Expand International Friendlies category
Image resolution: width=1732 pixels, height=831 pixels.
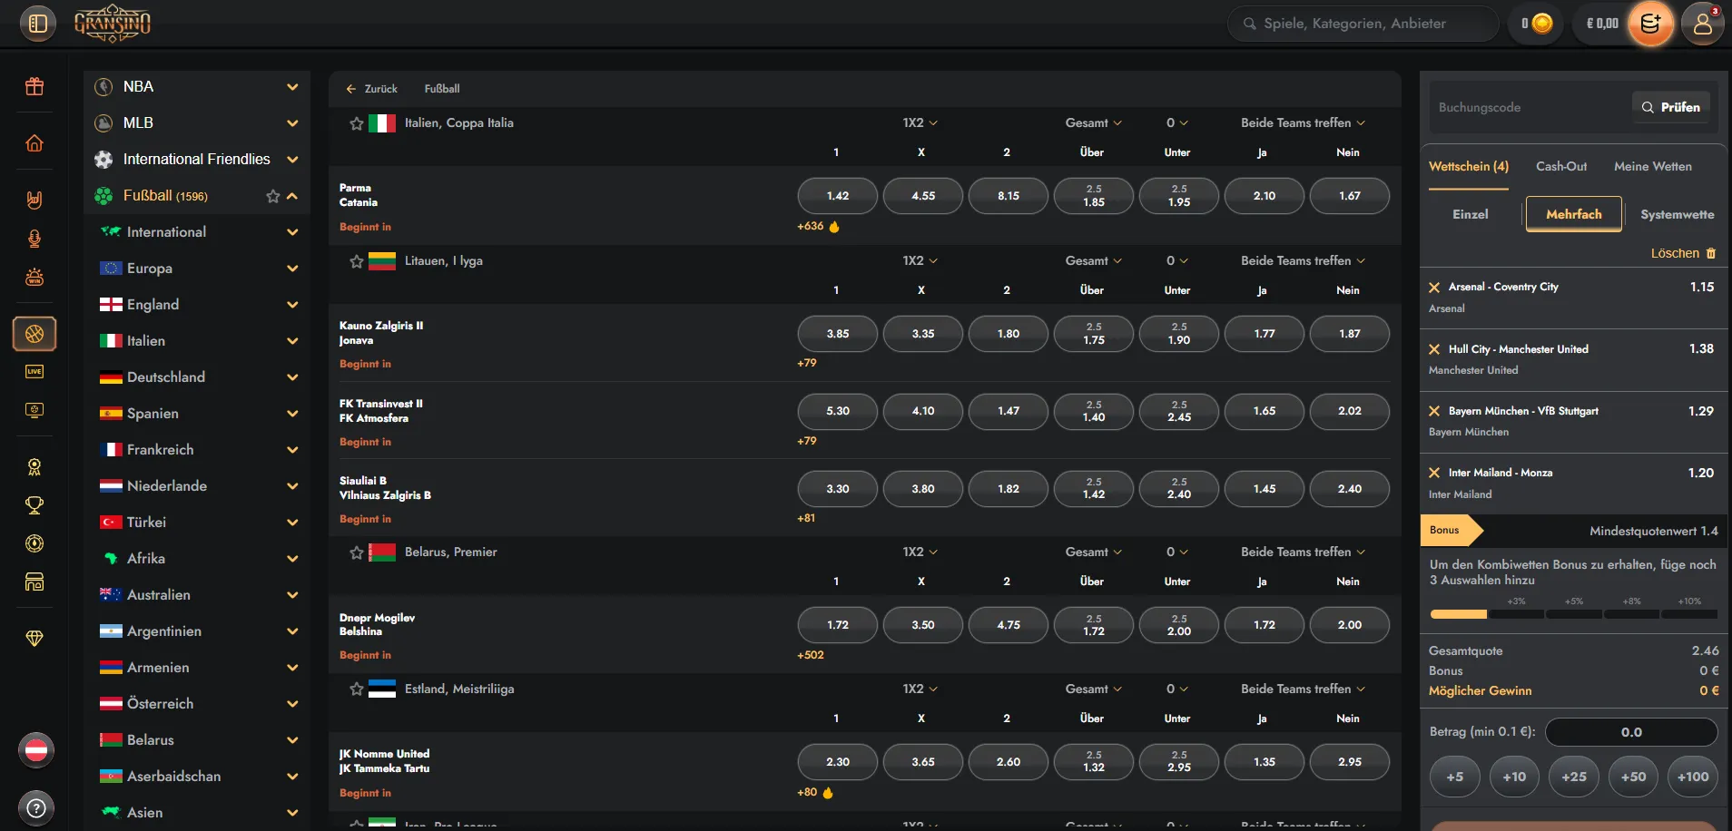[x=292, y=160]
